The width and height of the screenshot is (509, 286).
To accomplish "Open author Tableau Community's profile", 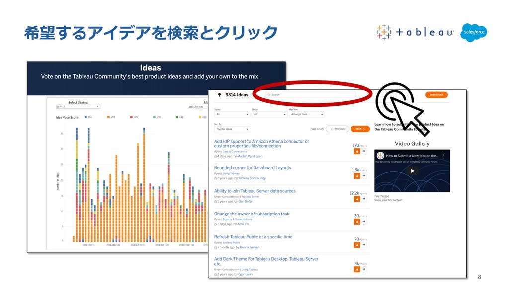I will tap(252, 178).
